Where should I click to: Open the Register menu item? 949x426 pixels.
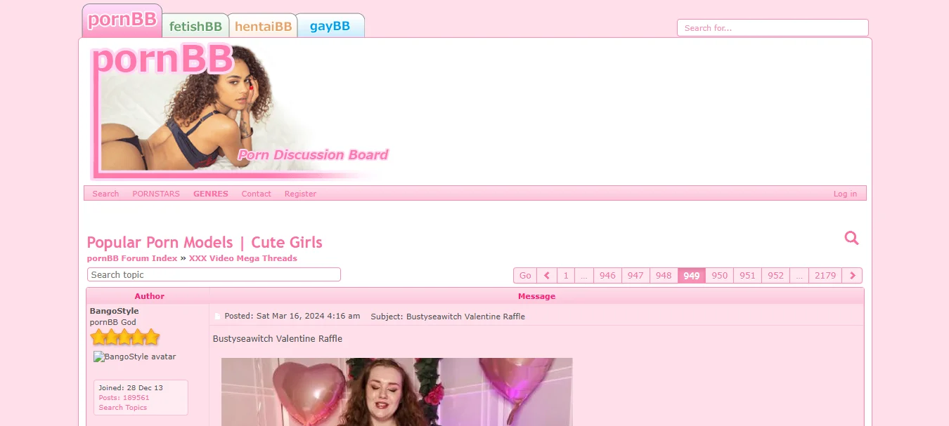tap(300, 194)
